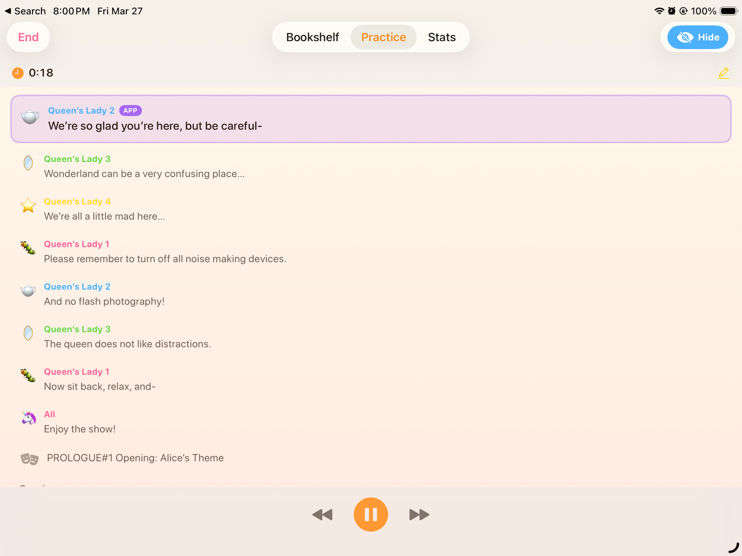742x556 pixels.
Task: Tap the orange timer clock icon
Action: click(18, 73)
